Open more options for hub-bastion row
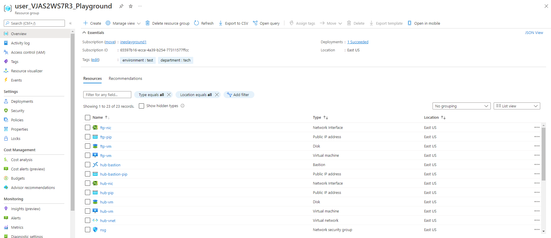Viewport: 551px width, 238px height. click(x=537, y=165)
